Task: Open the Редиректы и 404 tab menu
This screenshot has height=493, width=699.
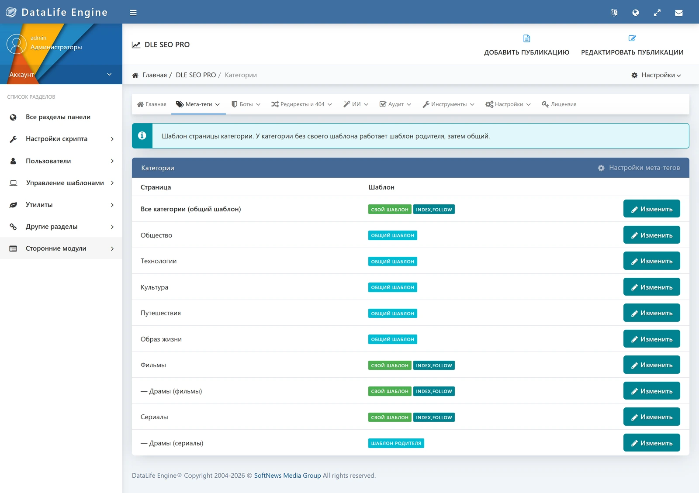Action: [301, 104]
